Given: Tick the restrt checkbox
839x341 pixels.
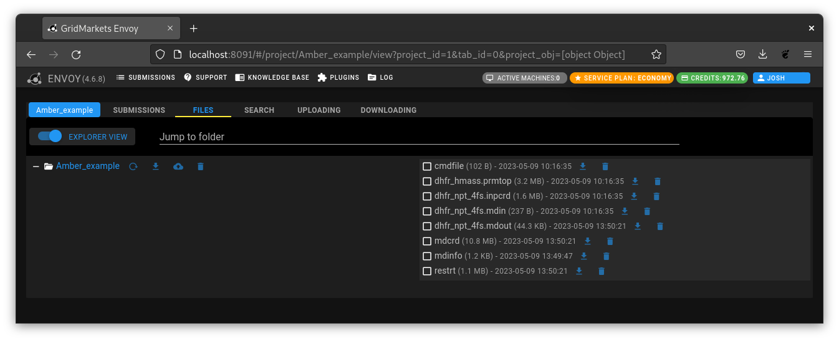Looking at the screenshot, I should point(427,271).
